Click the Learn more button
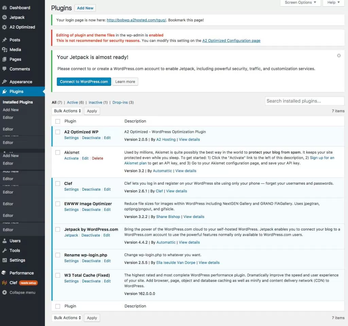The width and height of the screenshot is (348, 326). (125, 82)
